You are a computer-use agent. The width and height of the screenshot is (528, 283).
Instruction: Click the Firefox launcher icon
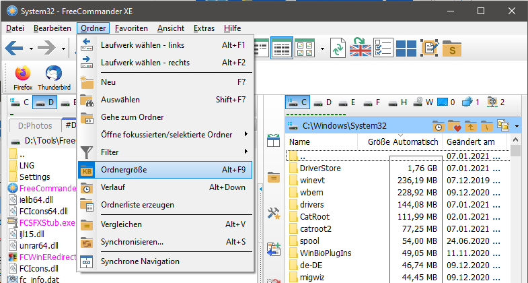click(23, 75)
